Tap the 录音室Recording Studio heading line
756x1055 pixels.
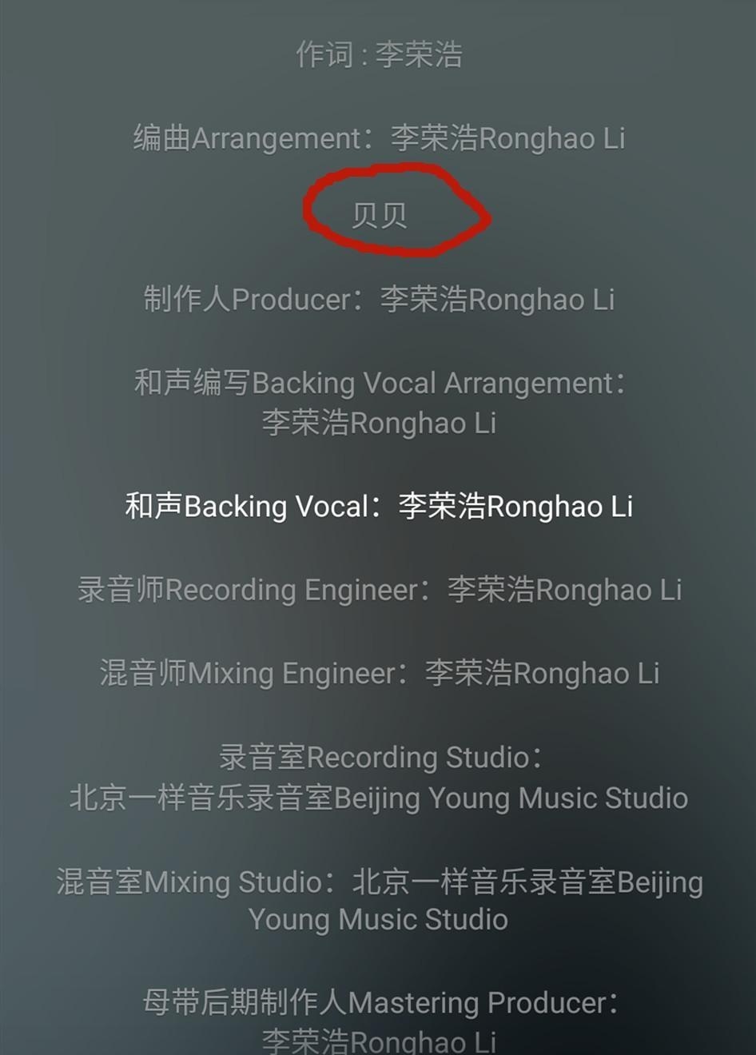coord(380,757)
